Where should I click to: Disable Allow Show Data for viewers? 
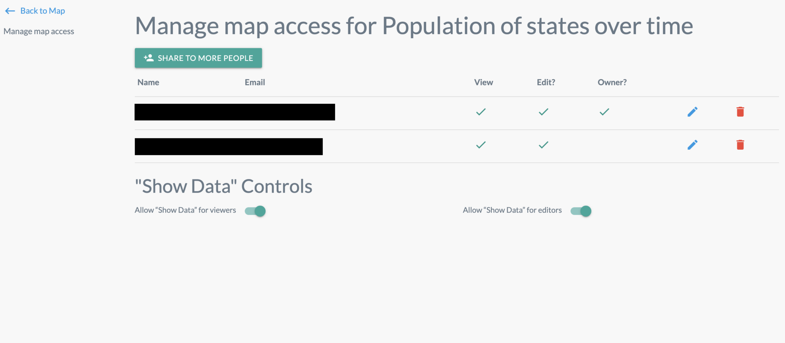255,211
